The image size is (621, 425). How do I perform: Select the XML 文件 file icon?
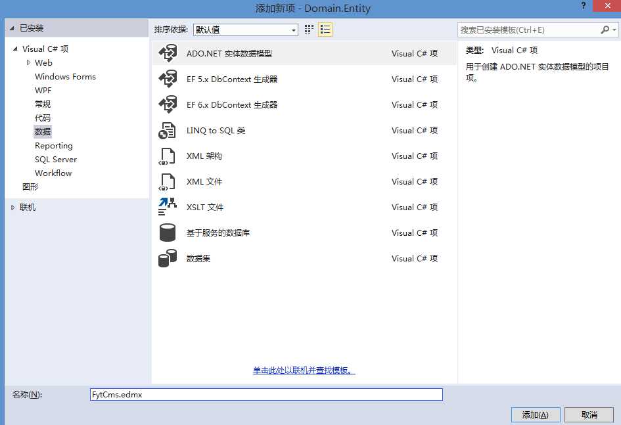click(167, 182)
